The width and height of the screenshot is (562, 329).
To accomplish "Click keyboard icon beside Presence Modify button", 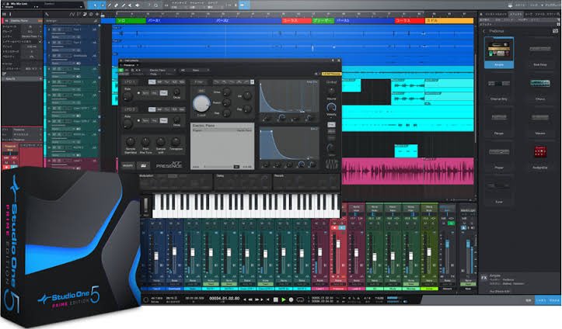I will 143,165.
